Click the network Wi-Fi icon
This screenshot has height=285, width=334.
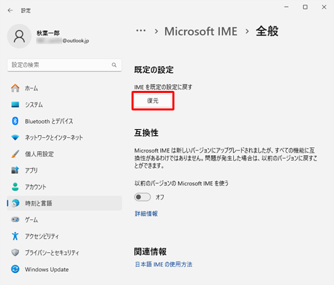15,138
